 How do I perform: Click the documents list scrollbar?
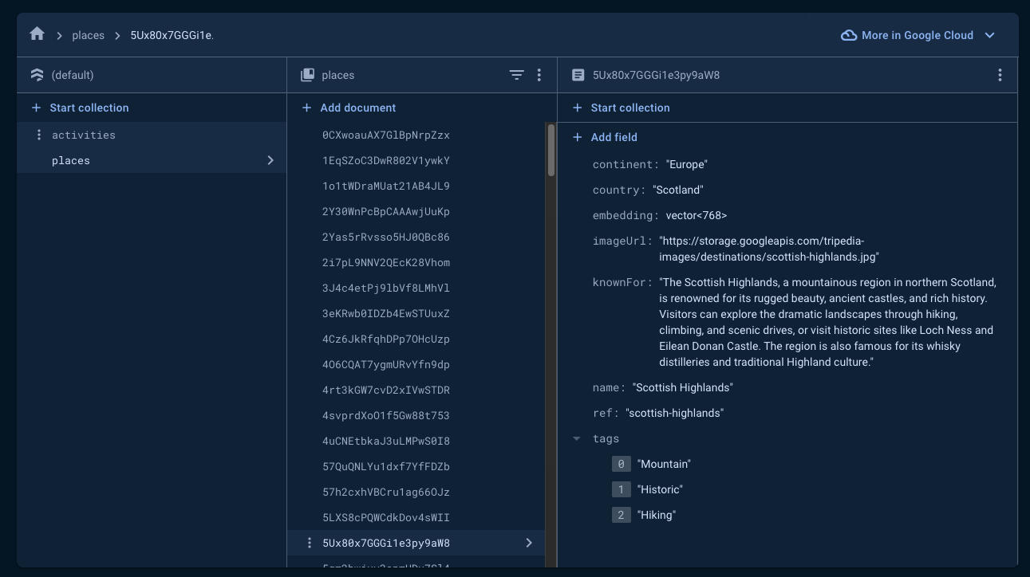(551, 151)
